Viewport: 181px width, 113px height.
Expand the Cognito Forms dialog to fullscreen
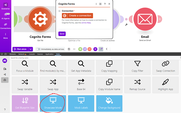tap(100, 4)
